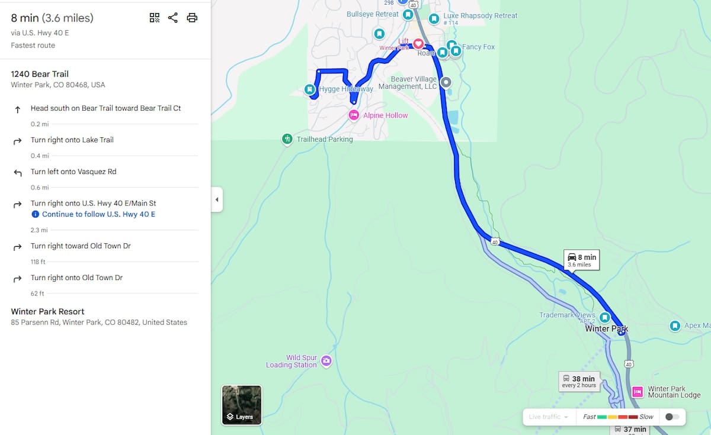The width and height of the screenshot is (711, 435).
Task: Click the Wild Spur Loading Station marker
Action: tap(326, 360)
